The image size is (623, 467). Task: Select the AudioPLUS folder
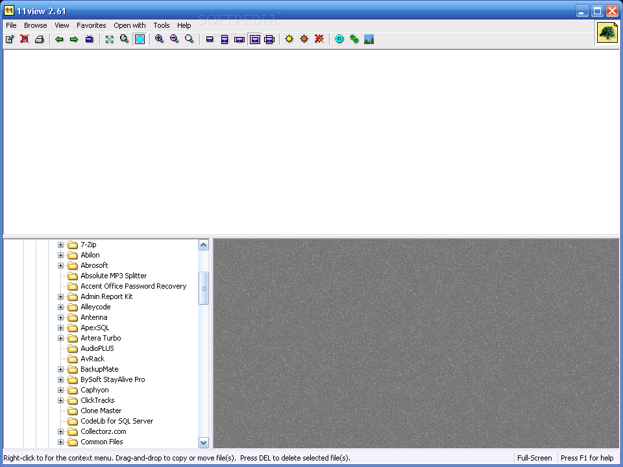click(x=97, y=348)
